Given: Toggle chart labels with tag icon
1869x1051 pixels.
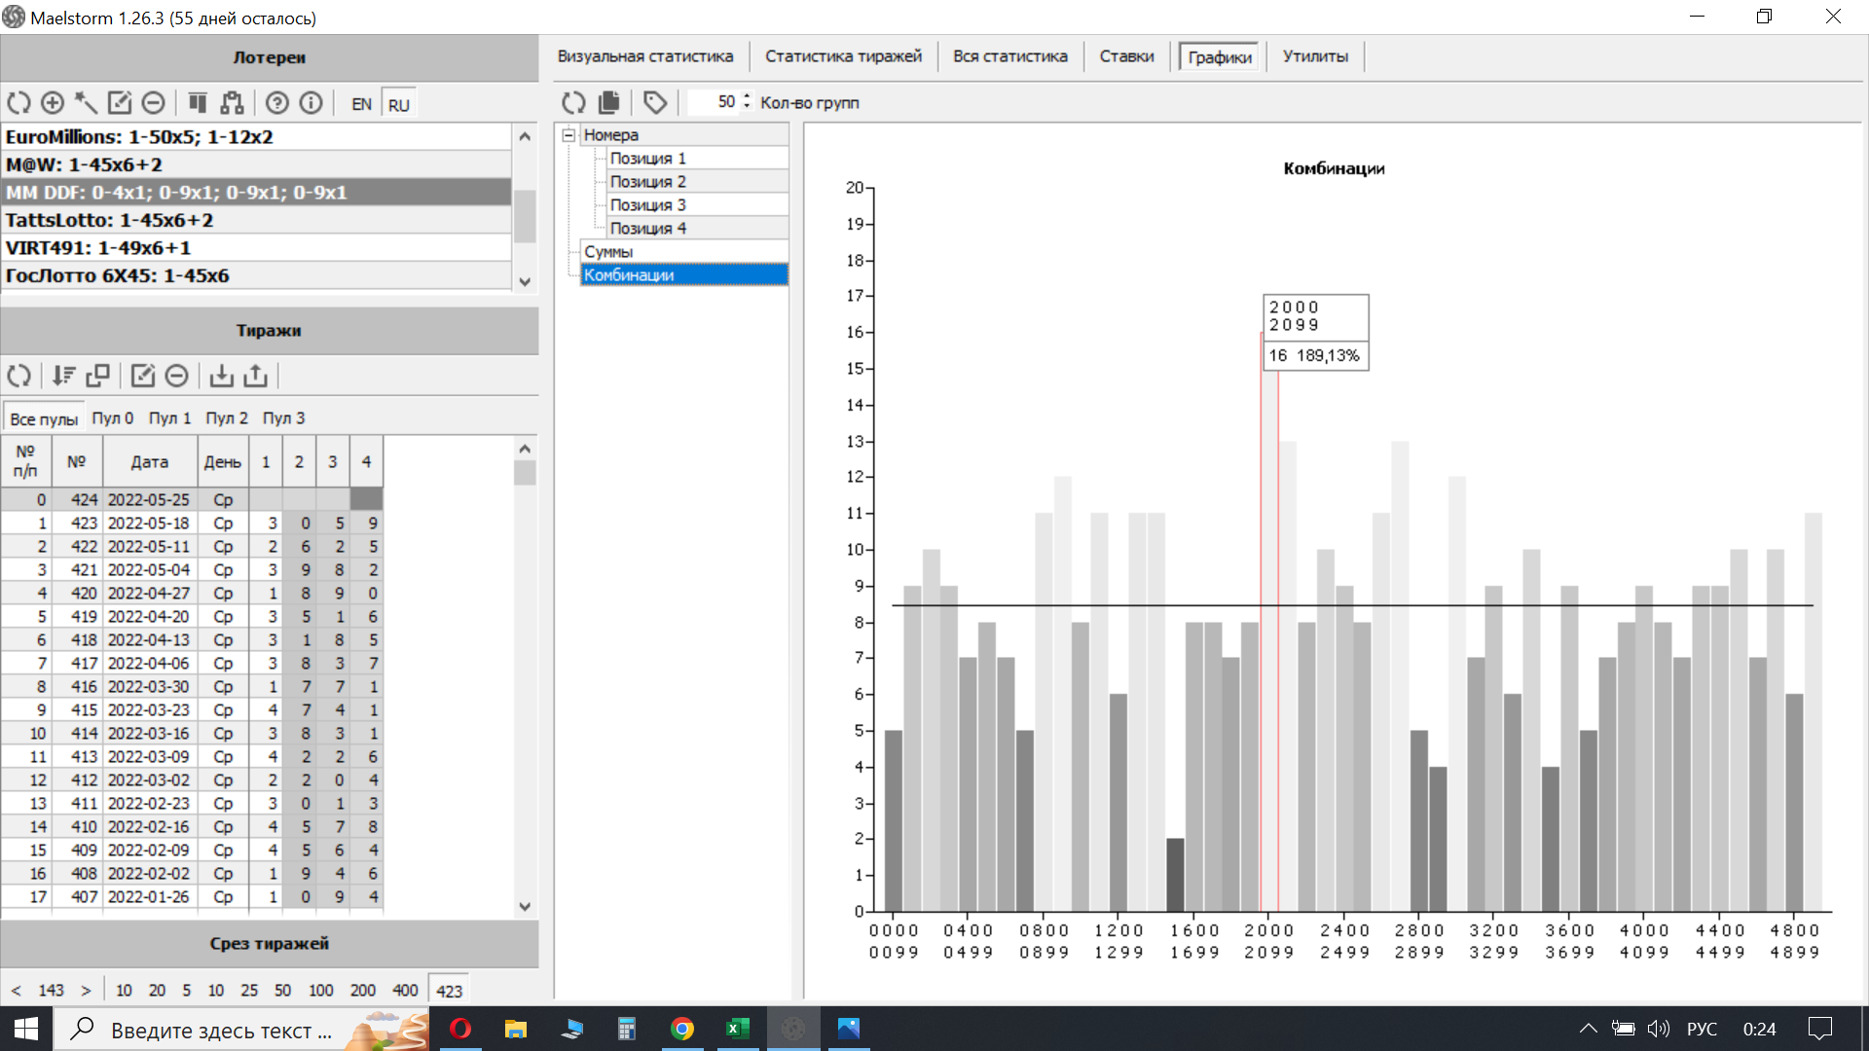Looking at the screenshot, I should pos(655,102).
